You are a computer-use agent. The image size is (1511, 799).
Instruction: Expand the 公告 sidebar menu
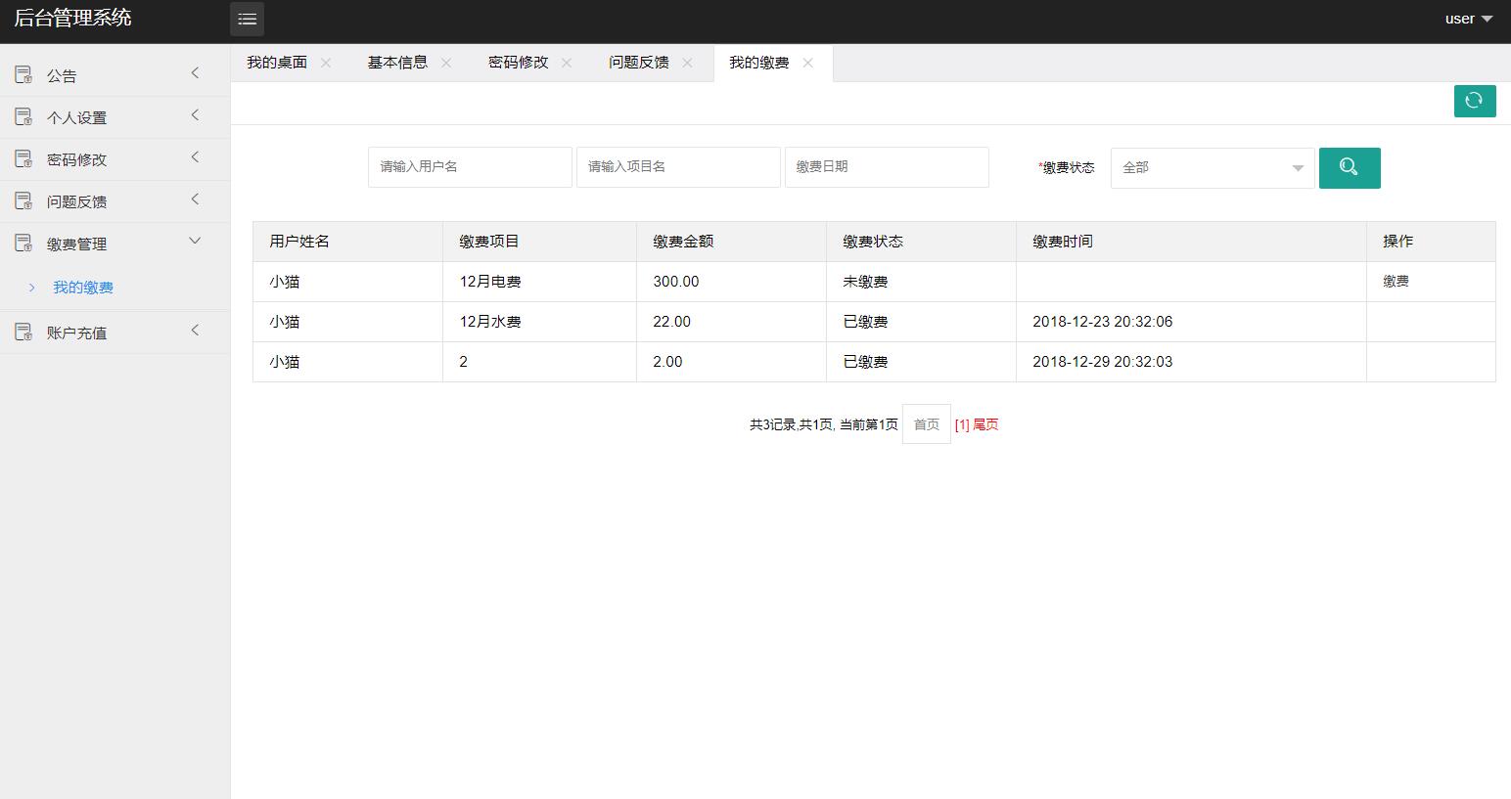194,73
